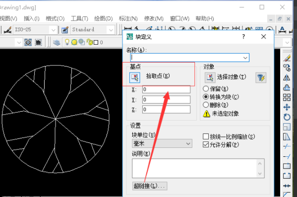Click the Y coordinate input field
The width and height of the screenshot is (297, 197).
point(166,100)
